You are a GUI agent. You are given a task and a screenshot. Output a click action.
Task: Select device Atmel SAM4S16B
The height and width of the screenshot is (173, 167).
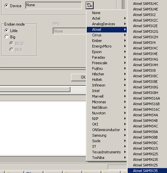pyautogui.click(x=147, y=104)
